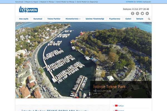167x111 pixels.
Task: Open Tekne Parklar menu item
Action: (54, 19)
